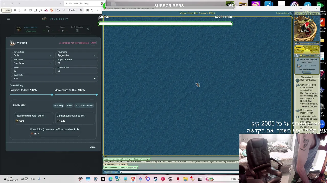Open the Stock Buffer dropdown
This screenshot has width=327, height=183.
pos(55,78)
